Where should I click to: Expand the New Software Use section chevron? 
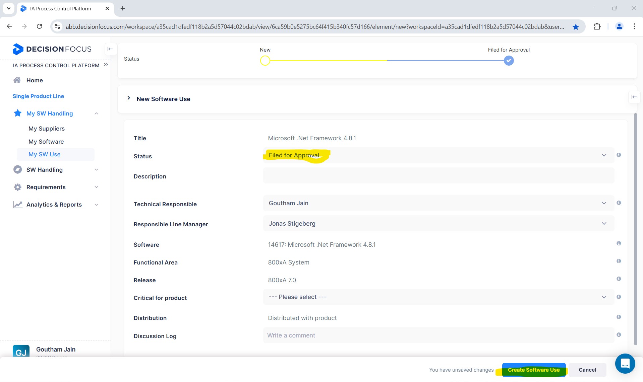(129, 98)
